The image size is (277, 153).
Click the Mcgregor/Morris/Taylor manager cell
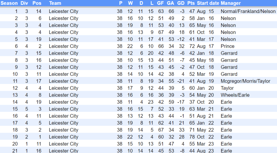(x=245, y=81)
